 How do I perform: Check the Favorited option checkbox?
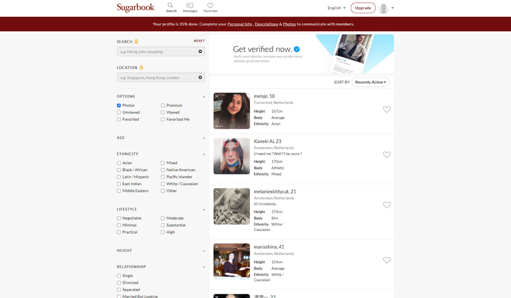(x=119, y=120)
